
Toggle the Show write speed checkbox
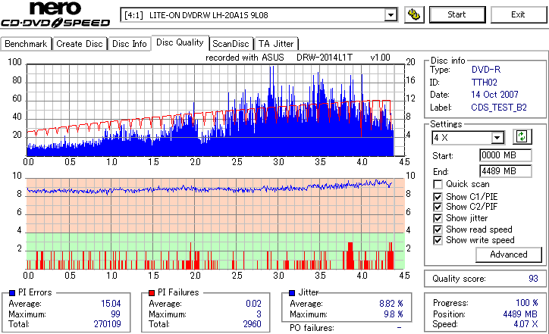pos(438,240)
